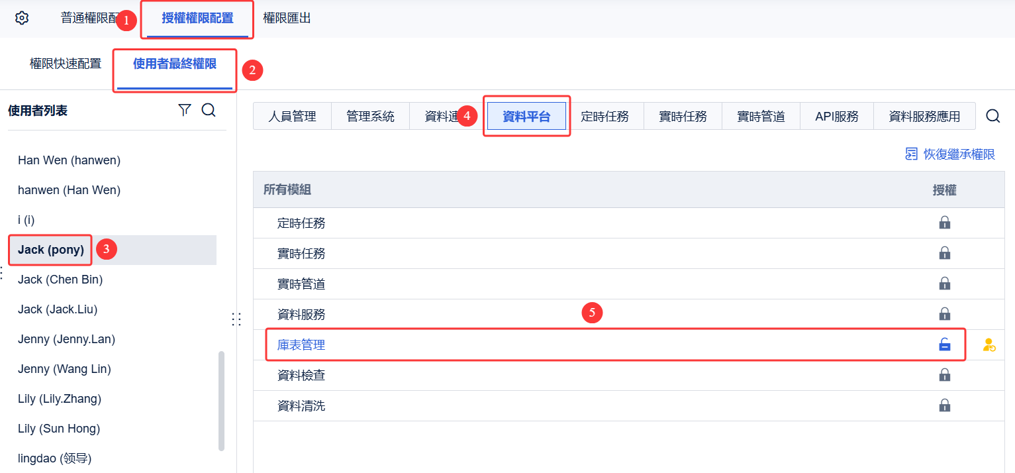Open the 實時任務 module tab
The image size is (1015, 473).
[682, 115]
